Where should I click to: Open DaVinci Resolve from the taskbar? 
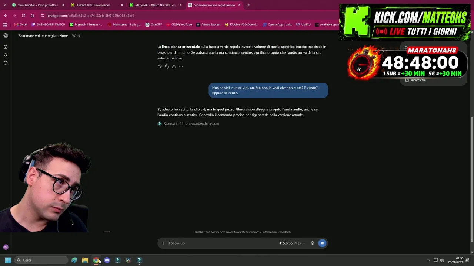128,260
